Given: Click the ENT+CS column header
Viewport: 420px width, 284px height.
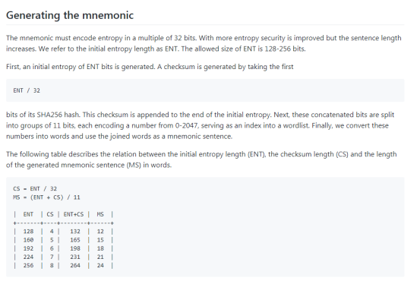Looking at the screenshot, I should (74, 214).
